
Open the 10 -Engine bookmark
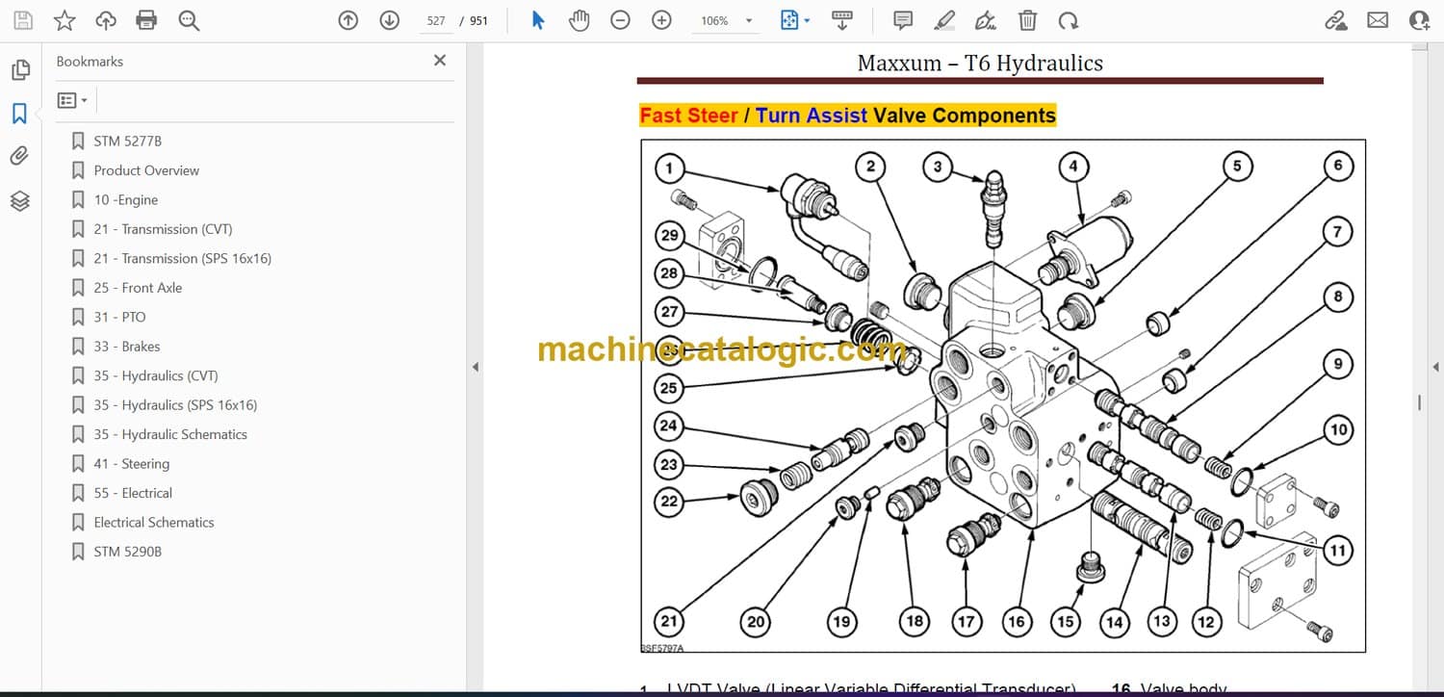(x=126, y=200)
